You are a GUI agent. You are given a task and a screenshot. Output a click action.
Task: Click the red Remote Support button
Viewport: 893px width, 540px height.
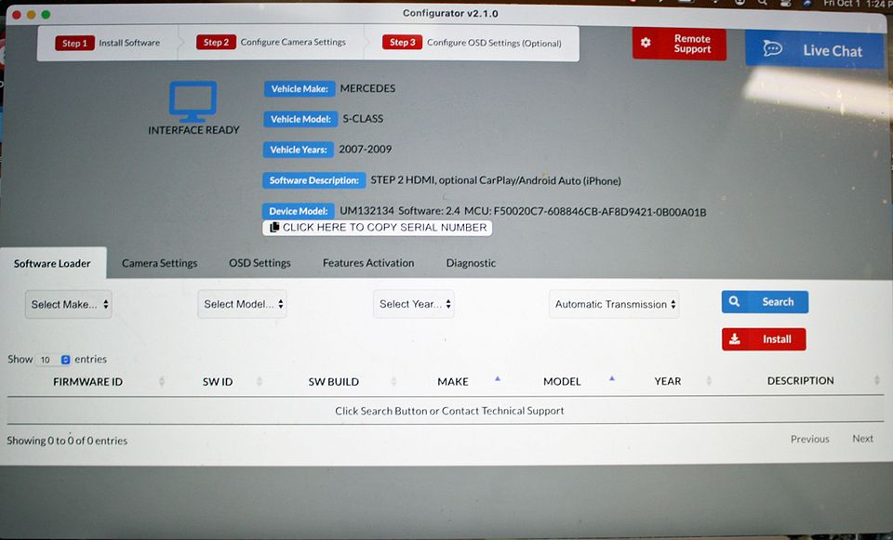click(679, 44)
